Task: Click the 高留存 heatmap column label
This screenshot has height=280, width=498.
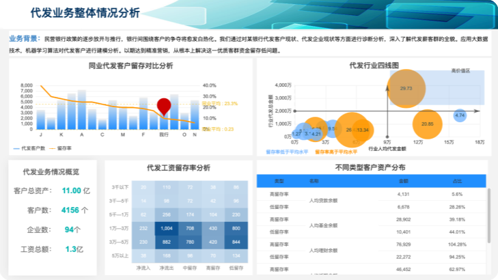Action: 212,268
